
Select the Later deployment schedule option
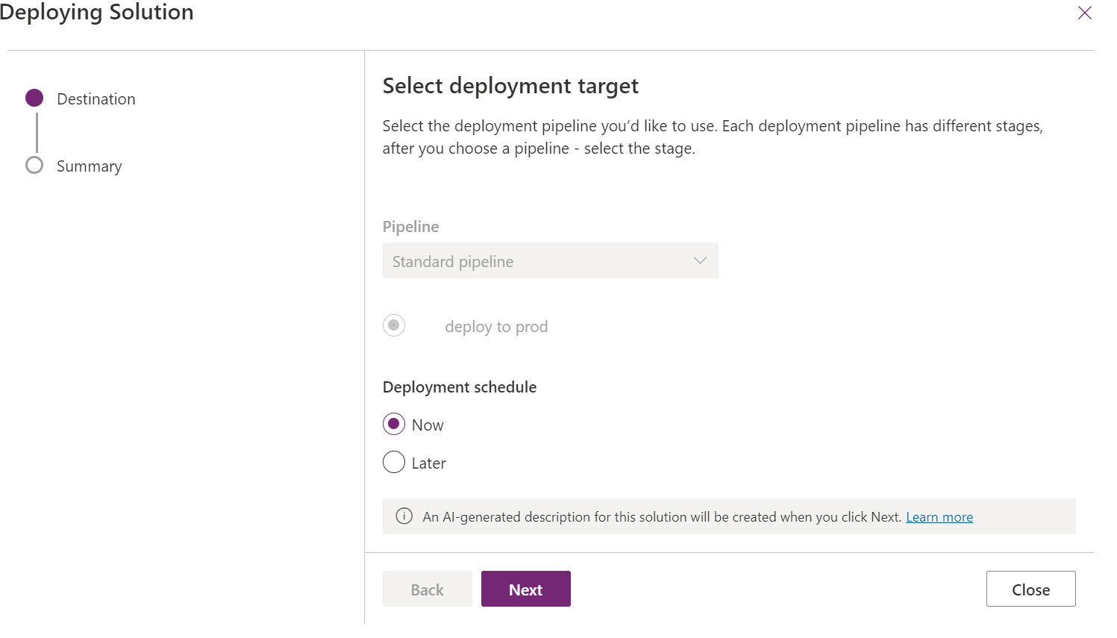393,462
